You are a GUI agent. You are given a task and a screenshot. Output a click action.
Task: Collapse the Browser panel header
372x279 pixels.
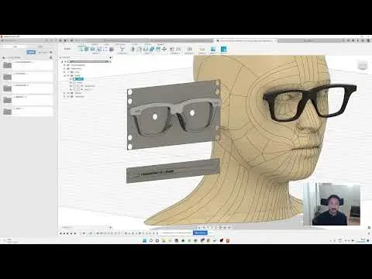60,57
